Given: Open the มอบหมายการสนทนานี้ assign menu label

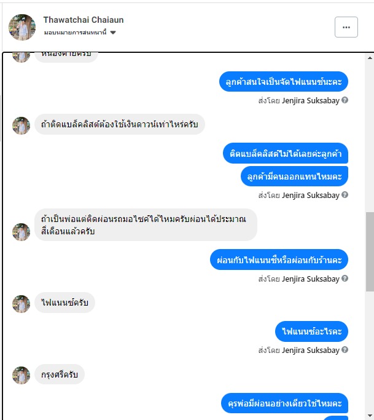Looking at the screenshot, I should 75,33.
